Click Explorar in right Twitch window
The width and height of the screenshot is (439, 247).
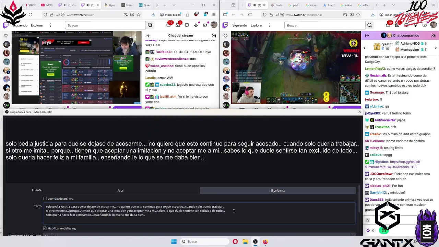click(x=257, y=25)
